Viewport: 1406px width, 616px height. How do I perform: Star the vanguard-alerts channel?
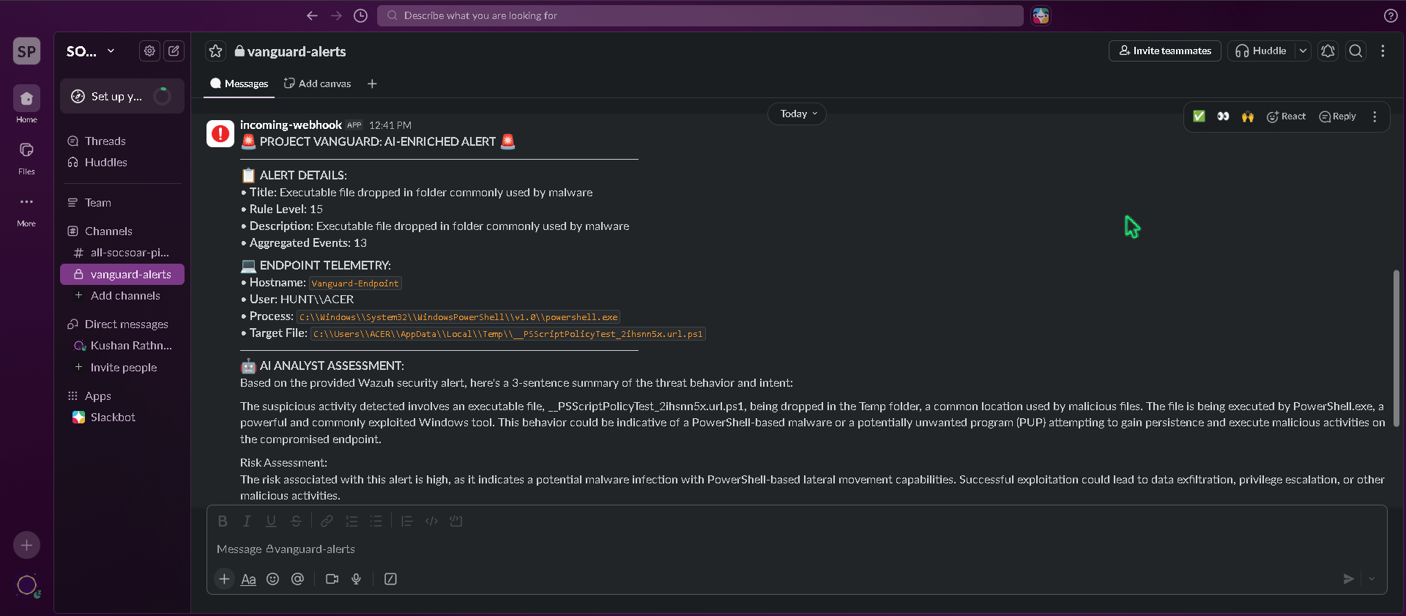tap(215, 51)
